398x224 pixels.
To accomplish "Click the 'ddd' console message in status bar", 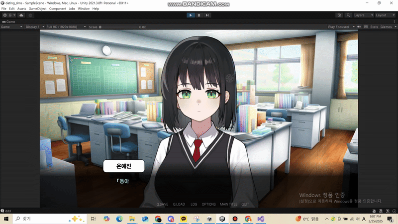I will click(7, 211).
